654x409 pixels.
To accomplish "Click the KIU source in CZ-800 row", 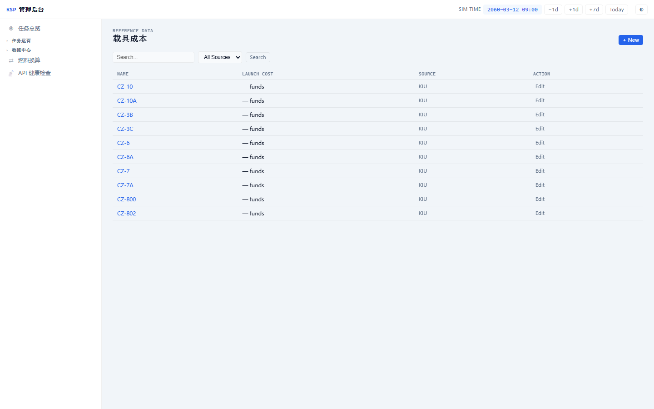I will (423, 199).
